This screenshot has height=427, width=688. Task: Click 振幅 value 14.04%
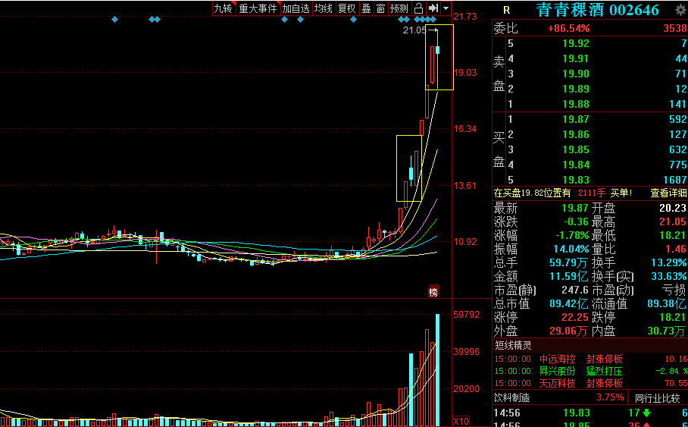tap(571, 249)
